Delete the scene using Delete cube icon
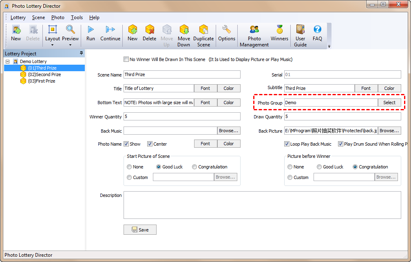This screenshot has height=262, width=411. click(150, 30)
